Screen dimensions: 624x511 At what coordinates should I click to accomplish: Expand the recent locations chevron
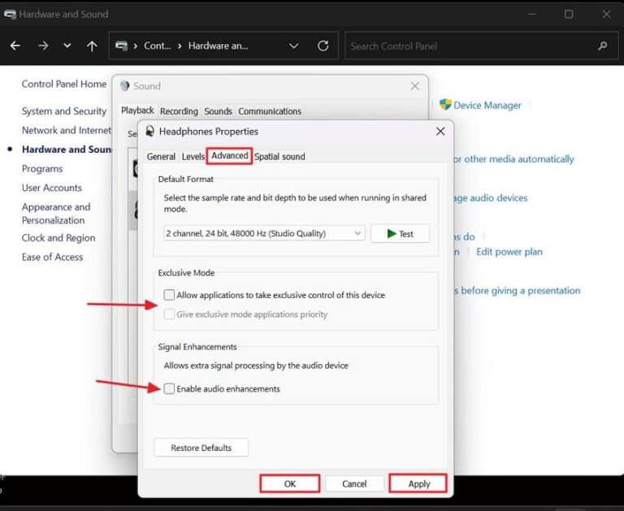click(x=67, y=46)
